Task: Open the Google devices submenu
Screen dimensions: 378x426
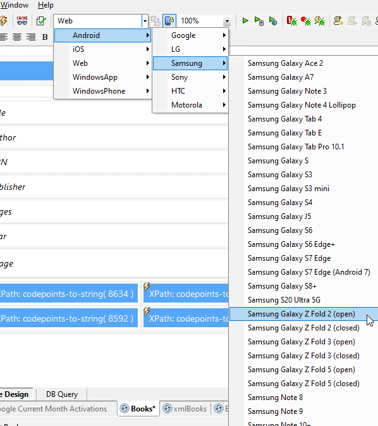Action: tap(190, 35)
